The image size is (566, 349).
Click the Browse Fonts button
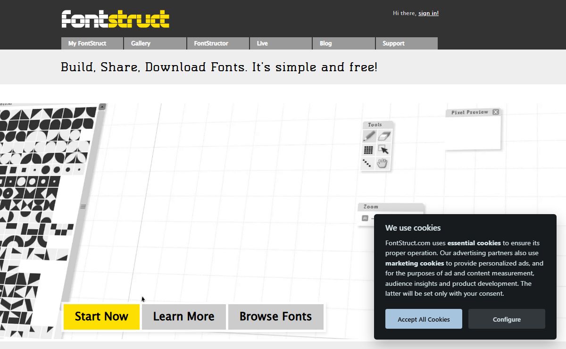pyautogui.click(x=275, y=316)
